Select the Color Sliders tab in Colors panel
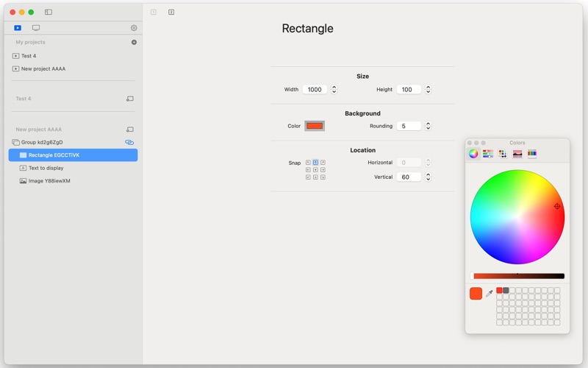588x368 pixels. coord(488,154)
